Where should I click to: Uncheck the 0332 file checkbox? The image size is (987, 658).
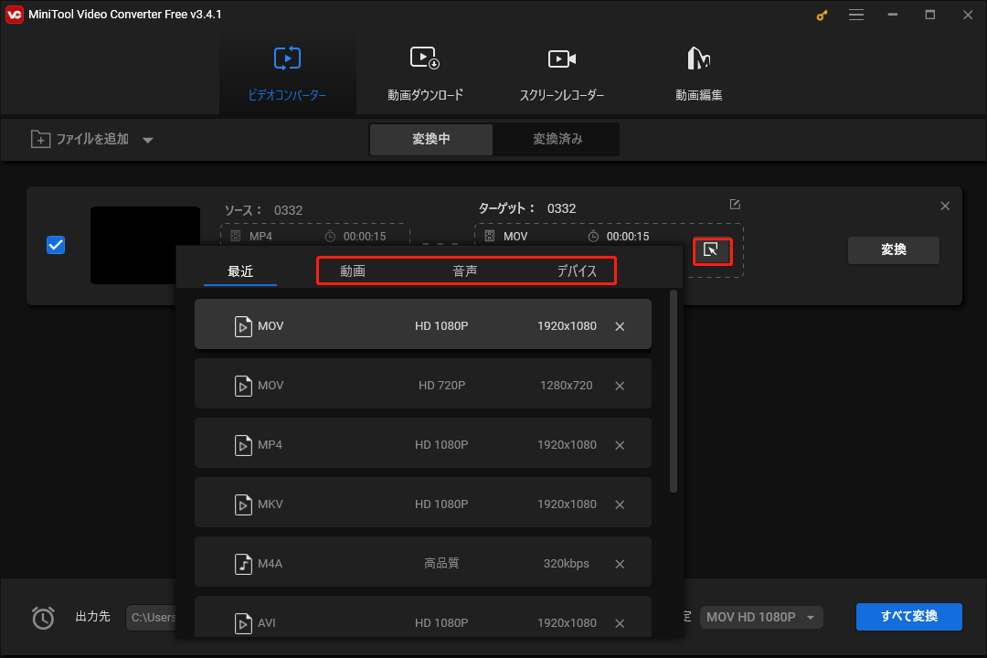point(56,245)
